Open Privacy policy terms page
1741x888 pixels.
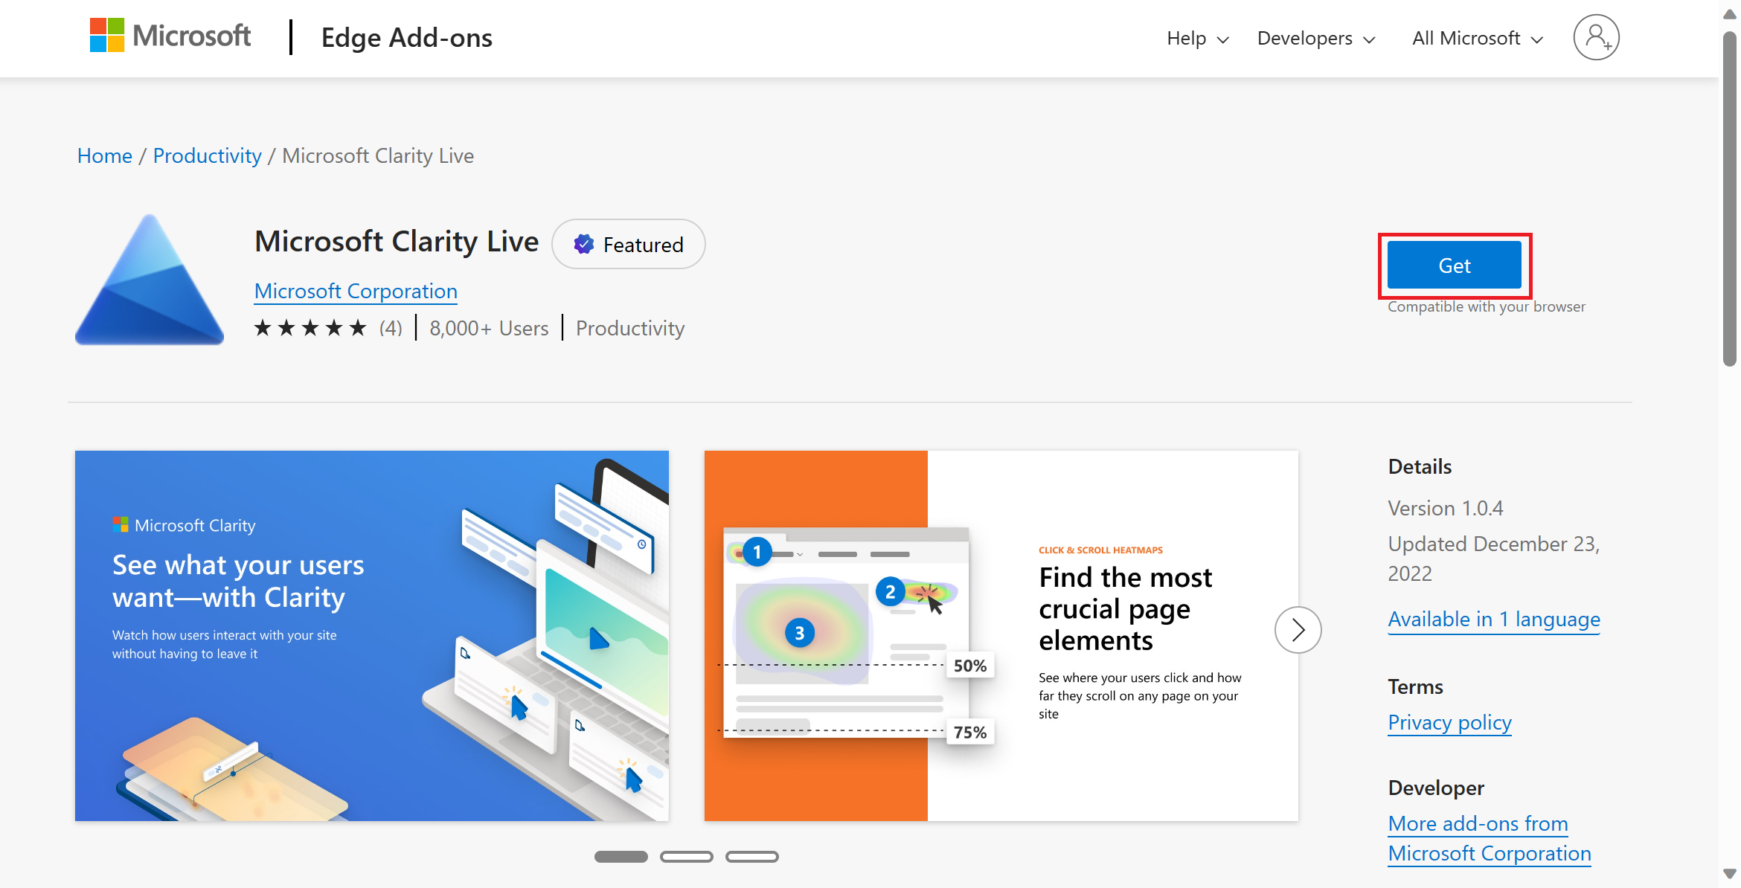coord(1450,721)
